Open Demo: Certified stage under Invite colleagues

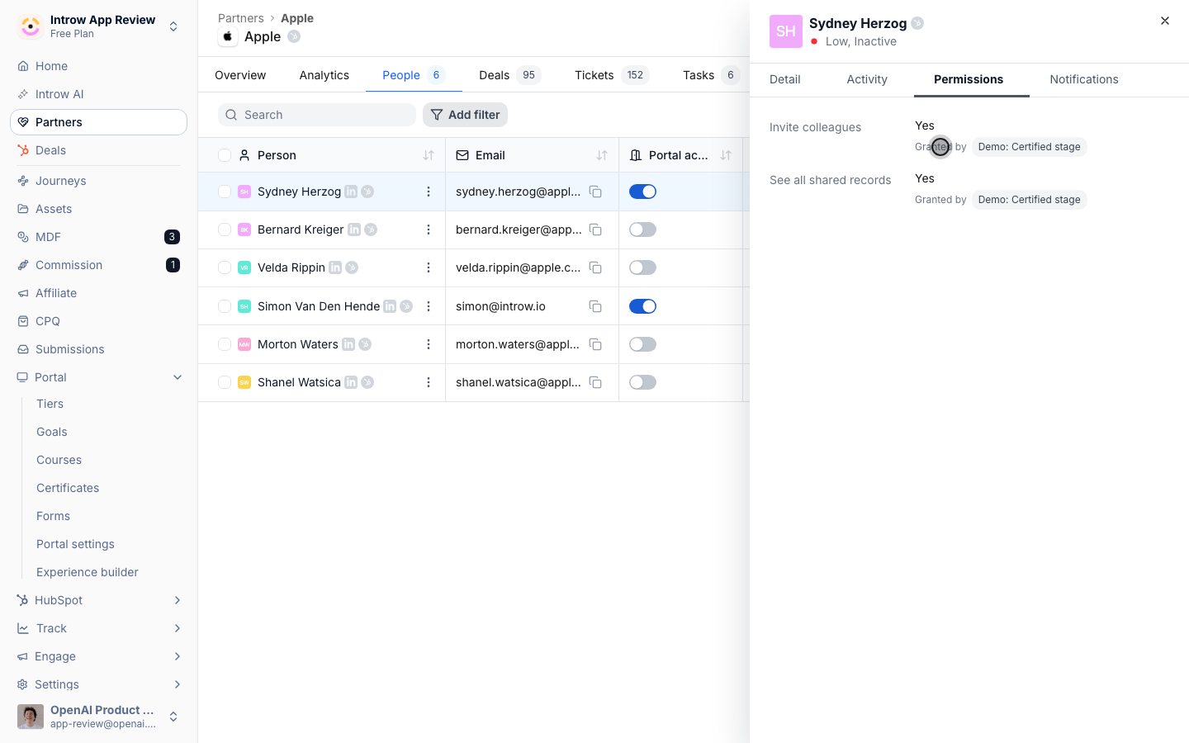pyautogui.click(x=1029, y=147)
